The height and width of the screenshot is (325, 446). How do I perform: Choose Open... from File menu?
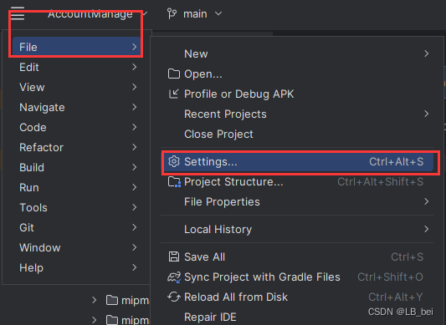click(298, 74)
